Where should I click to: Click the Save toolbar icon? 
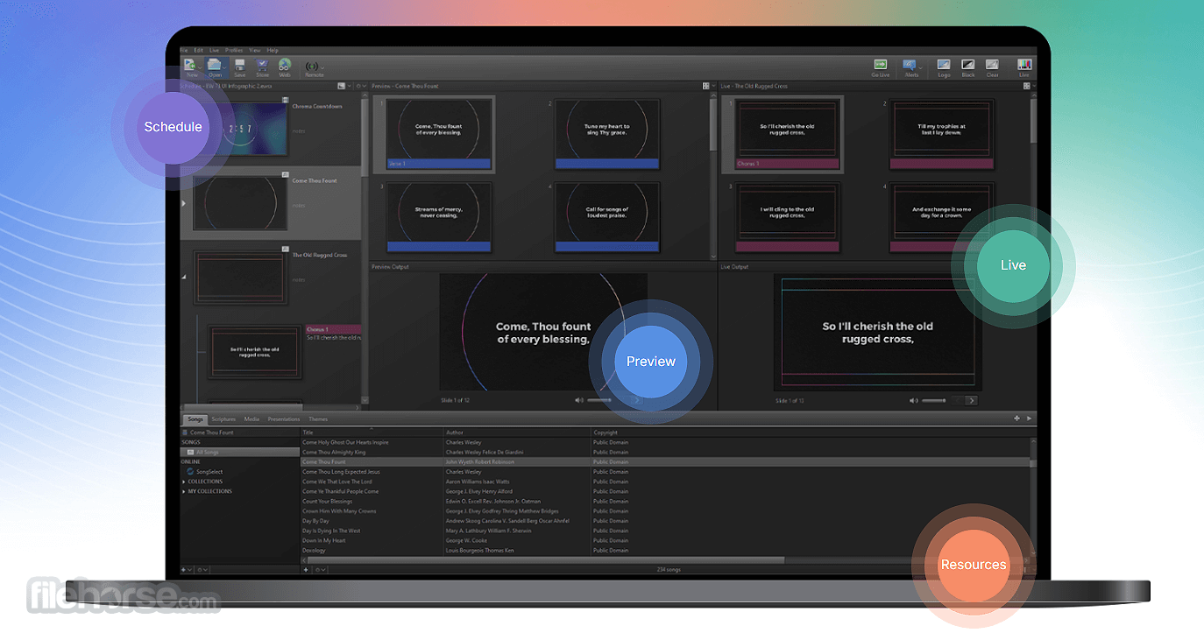pos(239,65)
